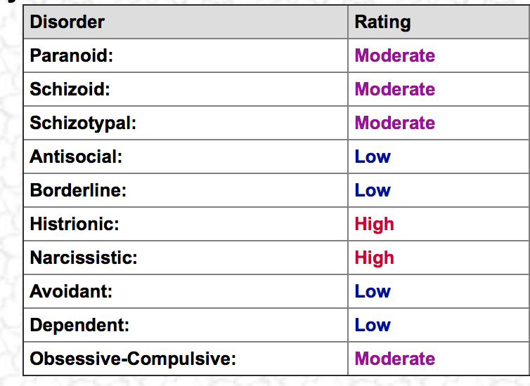Click the Low rating for Dependent
The width and height of the screenshot is (530, 386).
[373, 325]
